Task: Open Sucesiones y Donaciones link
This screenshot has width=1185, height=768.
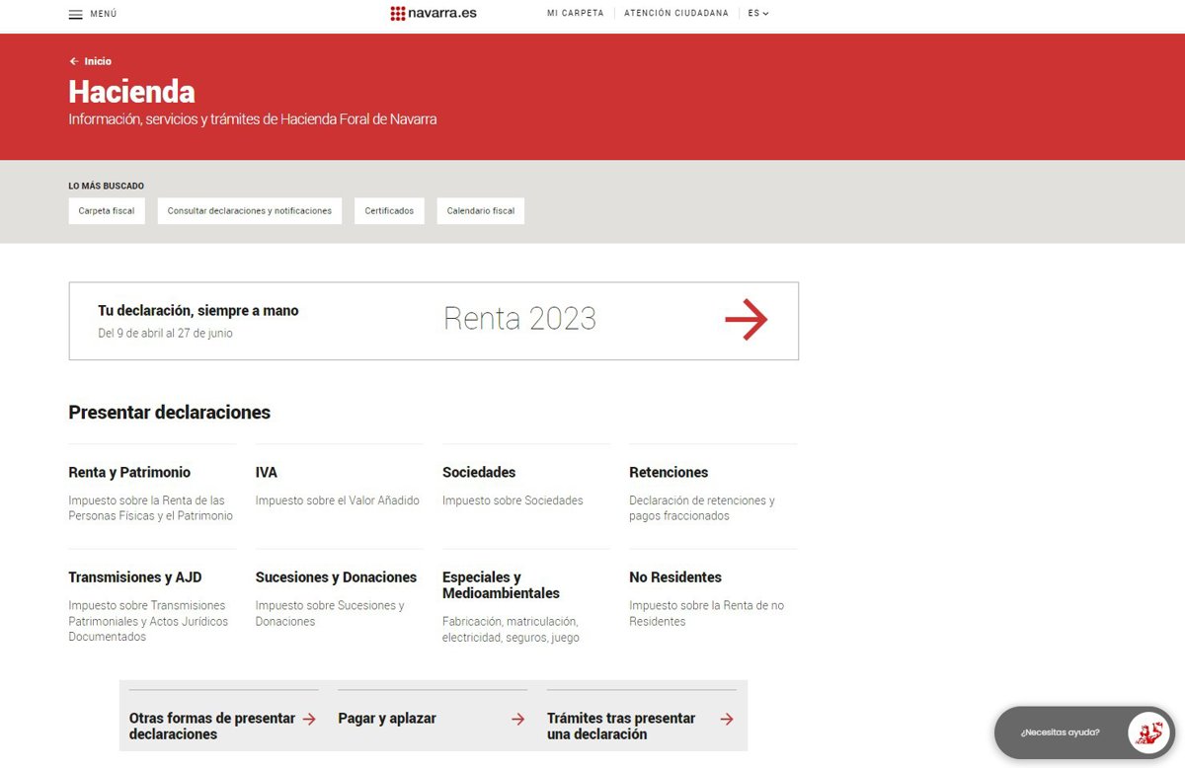Action: (336, 577)
